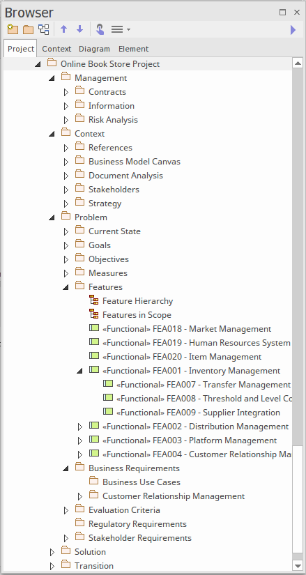Click the Features in Scope diagram icon
This screenshot has width=306, height=575.
[94, 314]
